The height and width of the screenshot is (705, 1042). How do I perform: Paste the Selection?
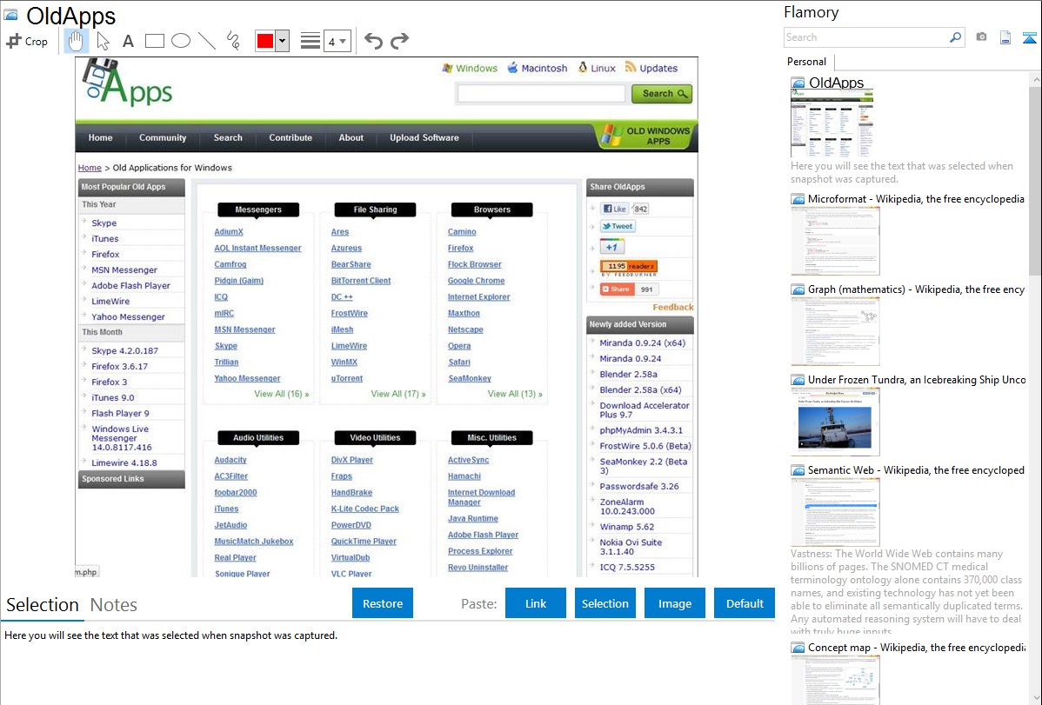coord(604,603)
